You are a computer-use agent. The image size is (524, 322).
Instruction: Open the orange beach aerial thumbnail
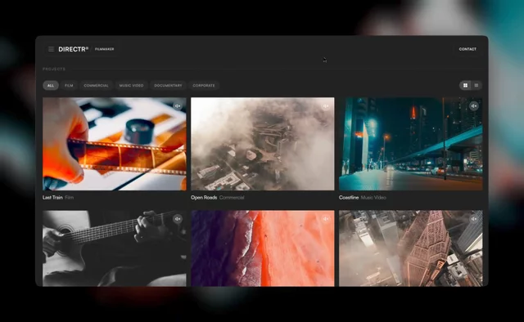[262, 248]
